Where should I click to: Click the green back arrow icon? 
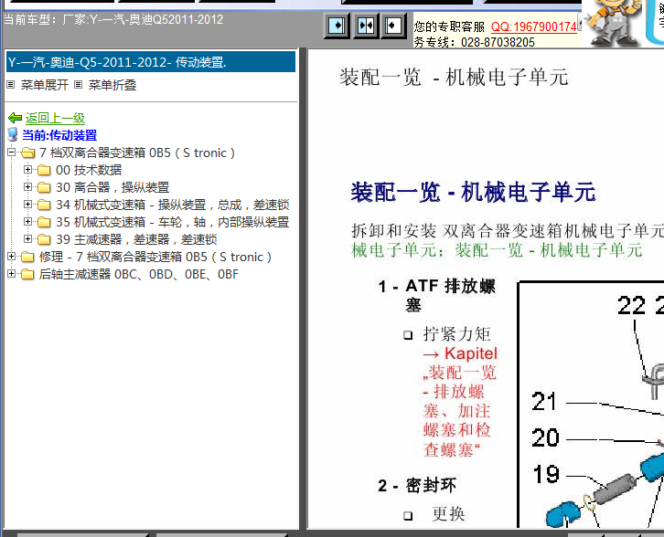16,118
